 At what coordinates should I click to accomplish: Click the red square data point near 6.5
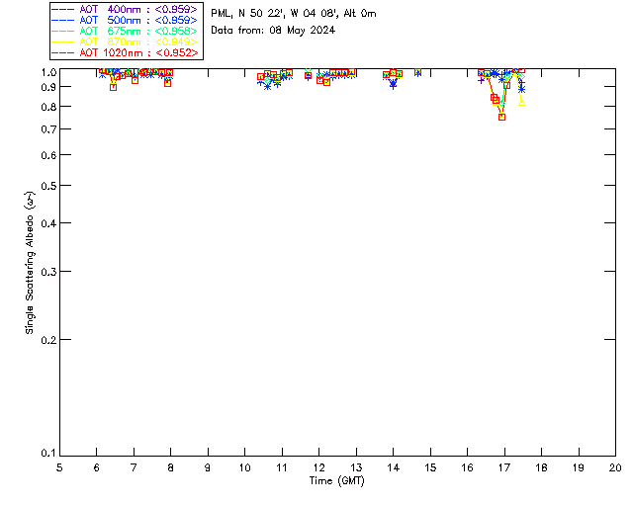(114, 87)
